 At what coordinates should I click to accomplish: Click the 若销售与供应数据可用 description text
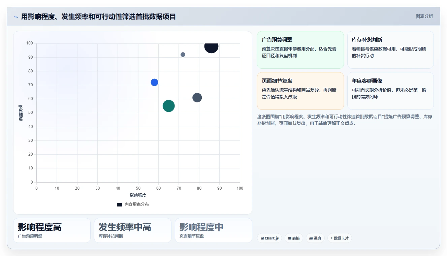click(x=389, y=52)
